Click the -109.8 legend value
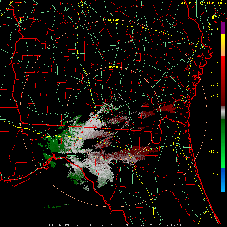This screenshot has width=227, height=227. (213, 185)
